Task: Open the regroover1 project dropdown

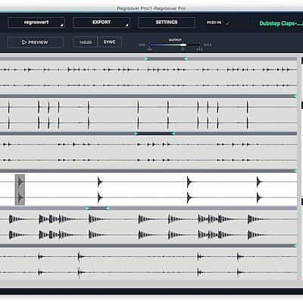Action: coord(36,23)
